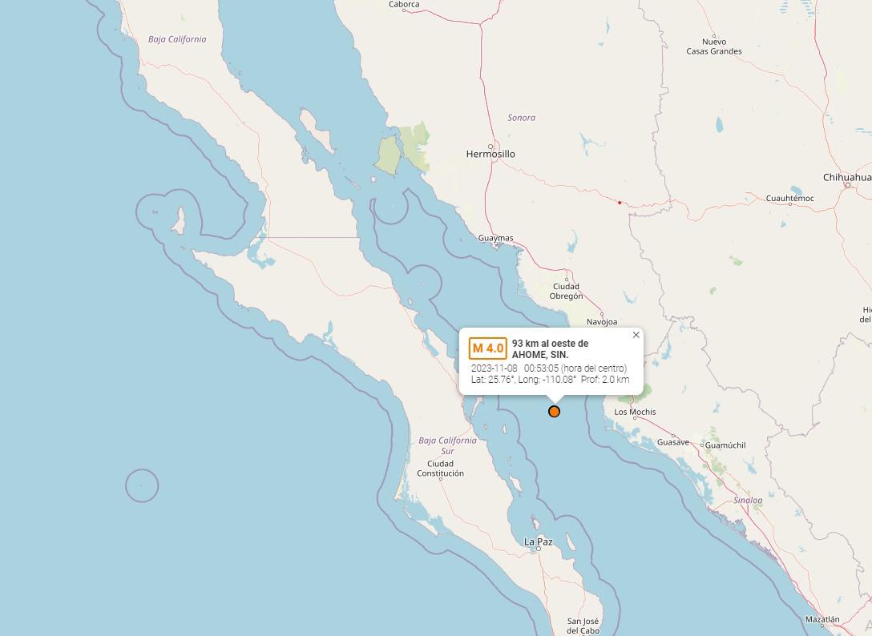Click the Nuevo Casas Grandes label
This screenshot has height=636, width=872.
pyautogui.click(x=714, y=46)
